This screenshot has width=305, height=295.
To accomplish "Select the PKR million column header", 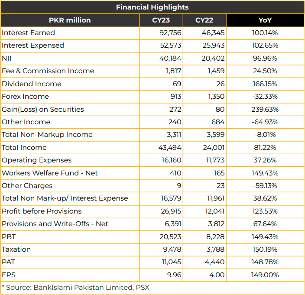I will point(70,20).
